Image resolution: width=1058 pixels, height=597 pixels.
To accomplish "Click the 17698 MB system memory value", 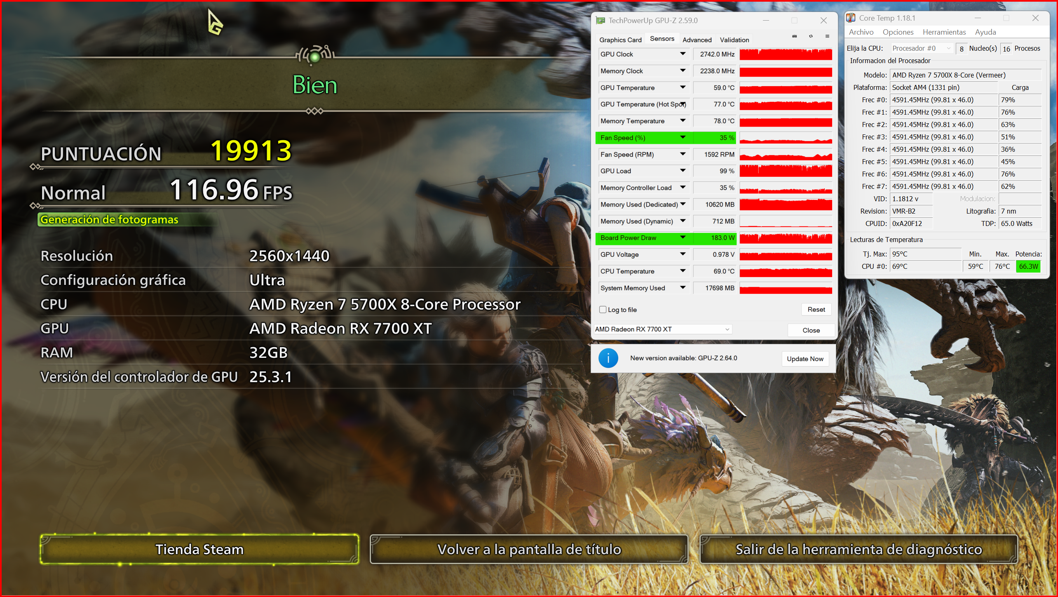I will tap(715, 288).
